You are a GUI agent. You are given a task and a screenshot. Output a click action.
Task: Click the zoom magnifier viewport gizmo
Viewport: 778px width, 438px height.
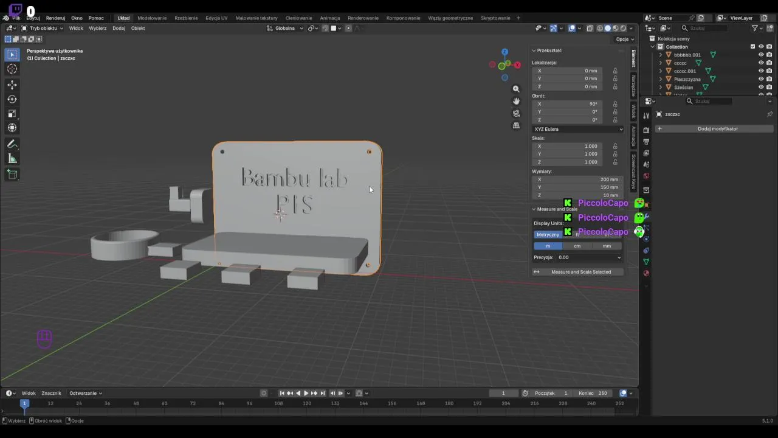click(x=516, y=89)
